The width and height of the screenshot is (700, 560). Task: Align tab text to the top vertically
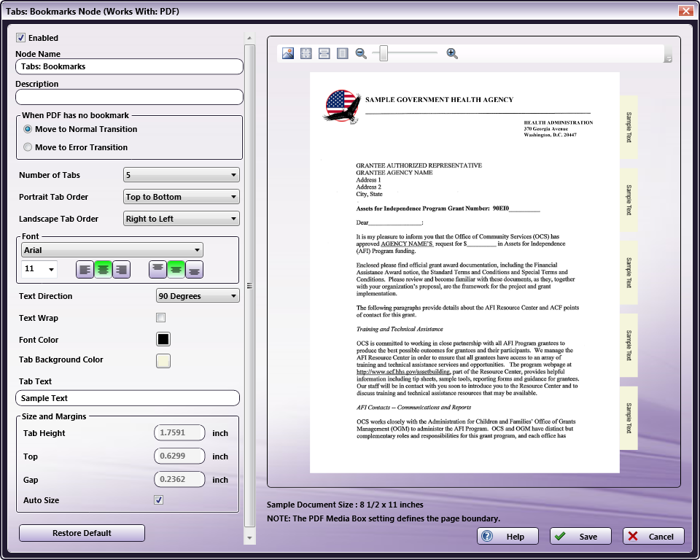pyautogui.click(x=157, y=270)
